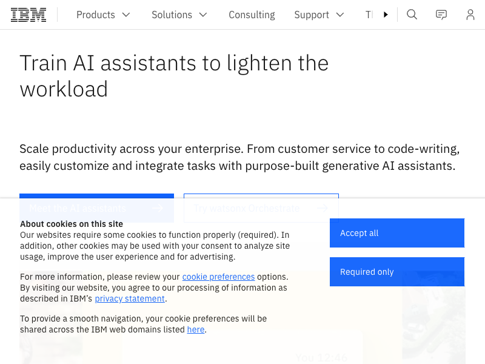Choose Required only cookies

pyautogui.click(x=397, y=272)
